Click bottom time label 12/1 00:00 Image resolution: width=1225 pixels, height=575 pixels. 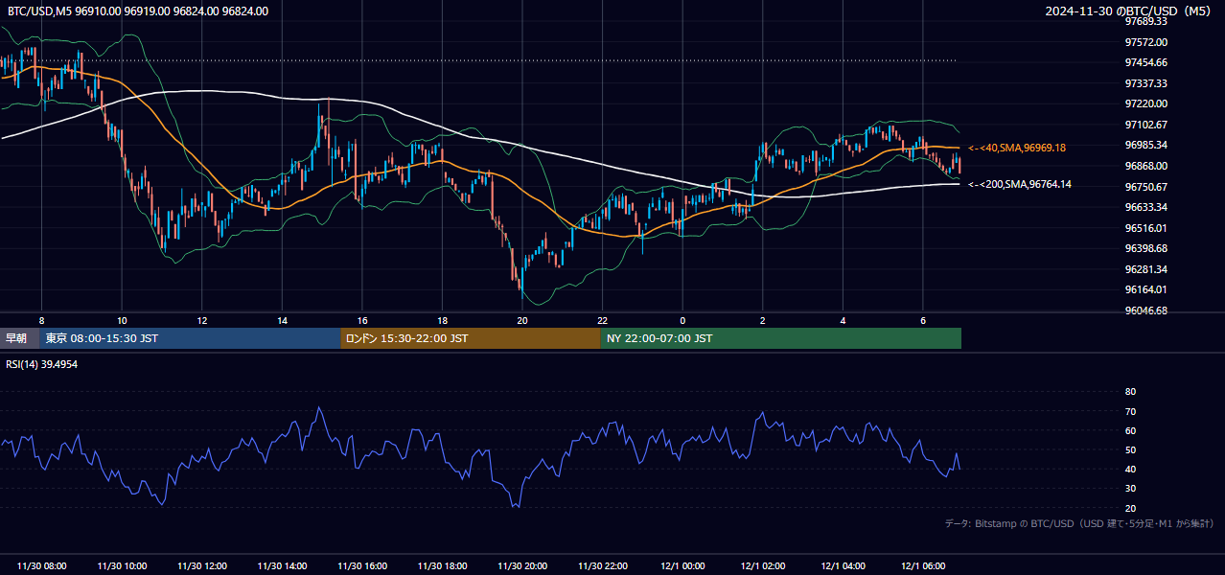click(x=682, y=566)
